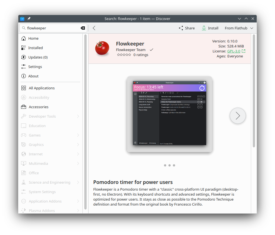
Task: Toggle the pin window icon
Action: (x=29, y=18)
